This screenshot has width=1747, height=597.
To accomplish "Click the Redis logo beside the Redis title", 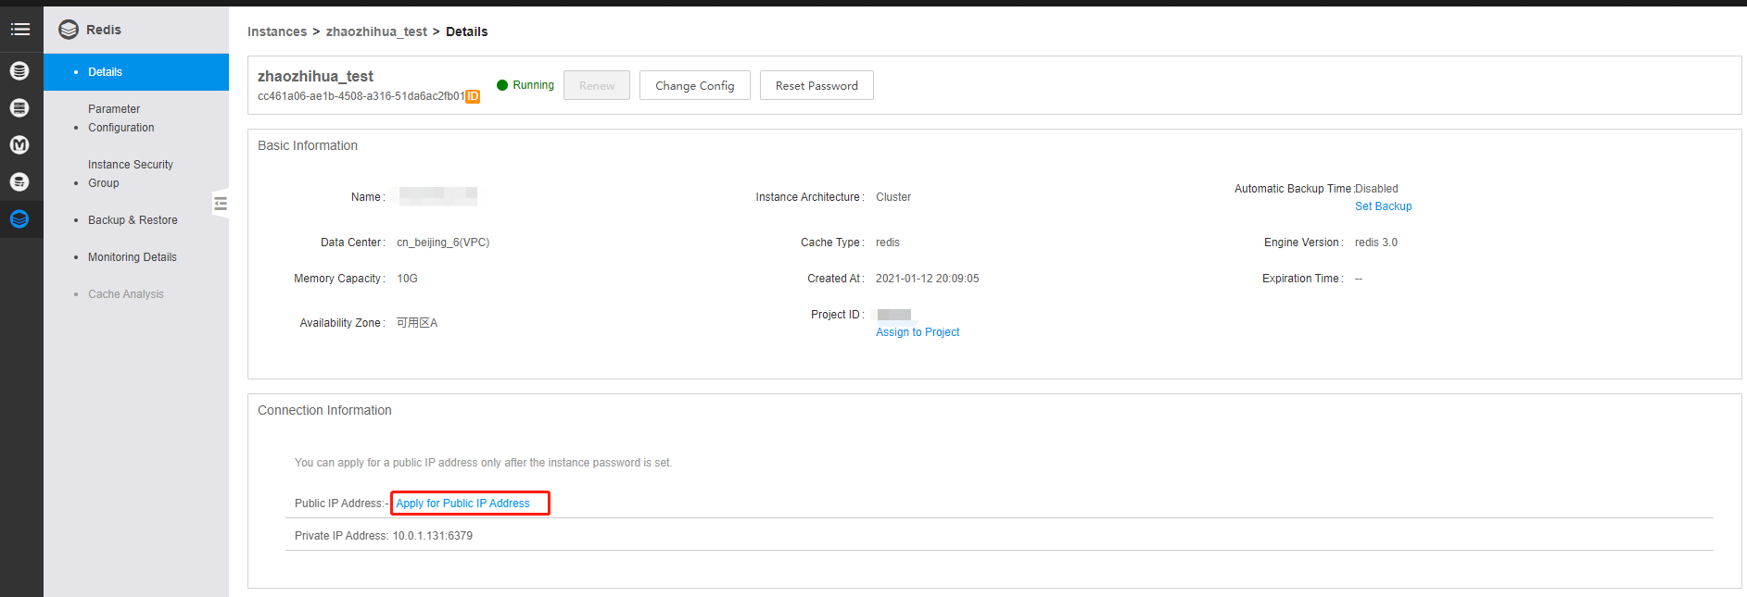I will pyautogui.click(x=69, y=30).
